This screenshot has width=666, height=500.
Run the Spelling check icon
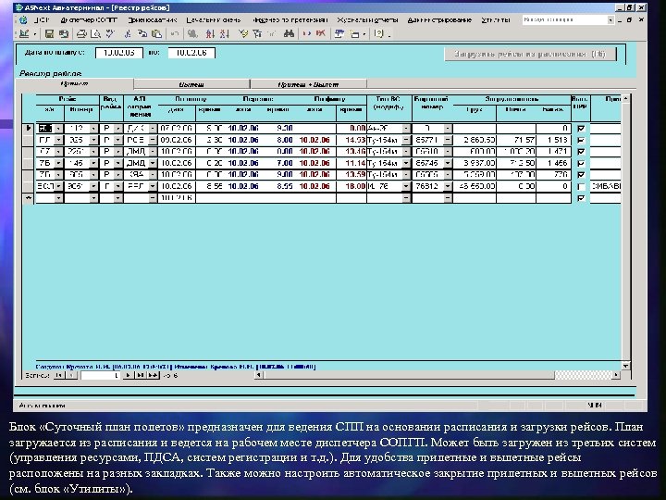(x=110, y=33)
